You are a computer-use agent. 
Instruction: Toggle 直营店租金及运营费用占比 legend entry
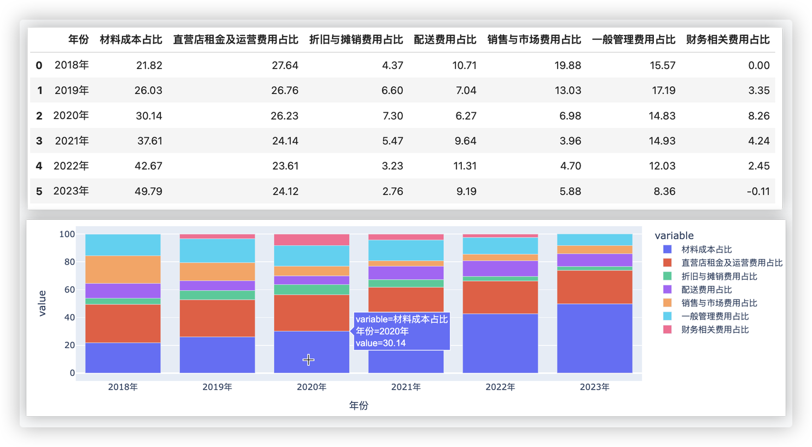731,263
